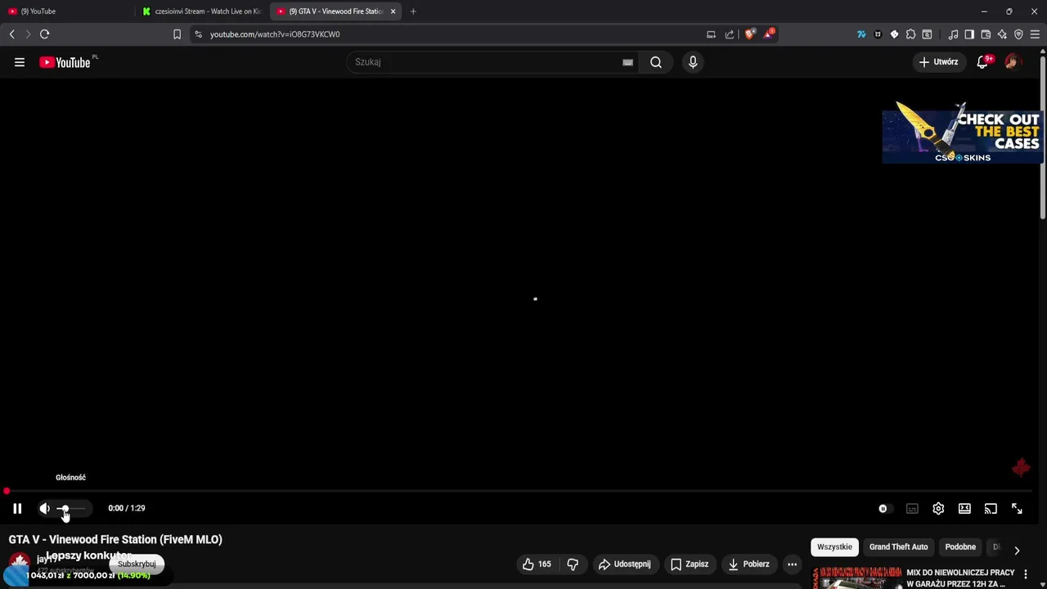Switch to theater mode
This screenshot has height=589, width=1047.
pos(964,509)
